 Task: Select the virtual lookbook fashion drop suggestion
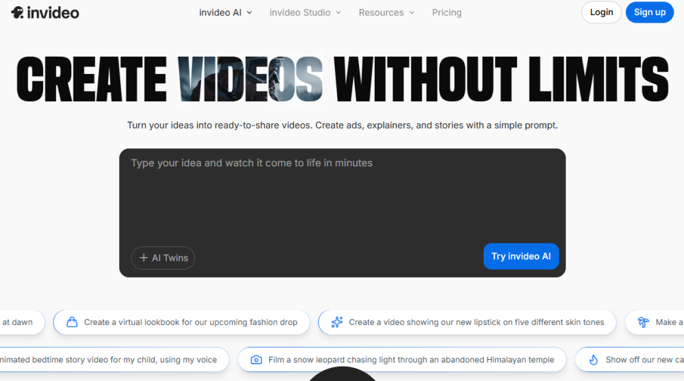tap(181, 322)
